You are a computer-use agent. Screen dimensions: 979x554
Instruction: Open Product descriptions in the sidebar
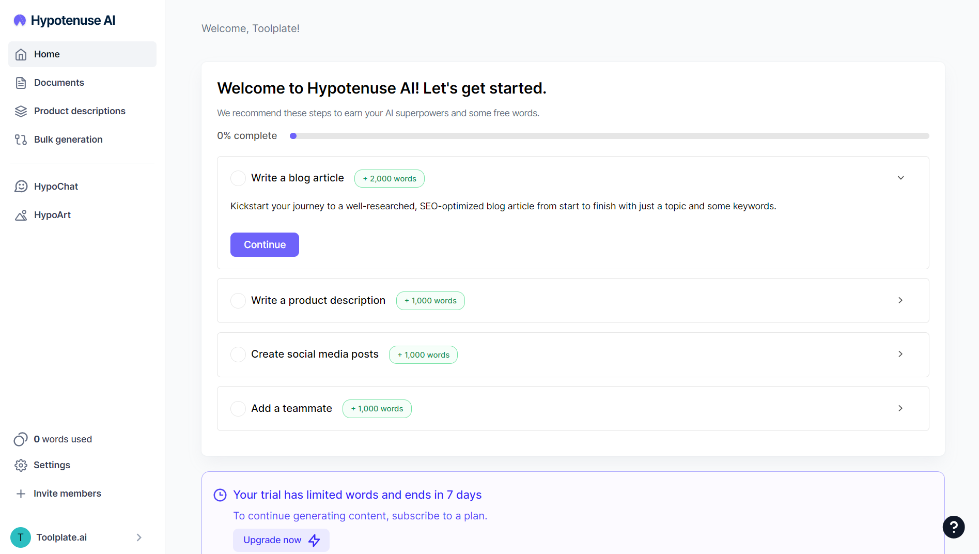(82, 111)
